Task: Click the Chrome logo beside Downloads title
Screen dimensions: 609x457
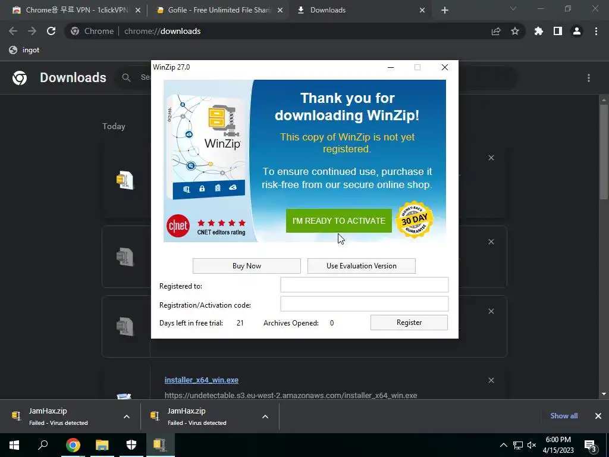Action: (20, 78)
